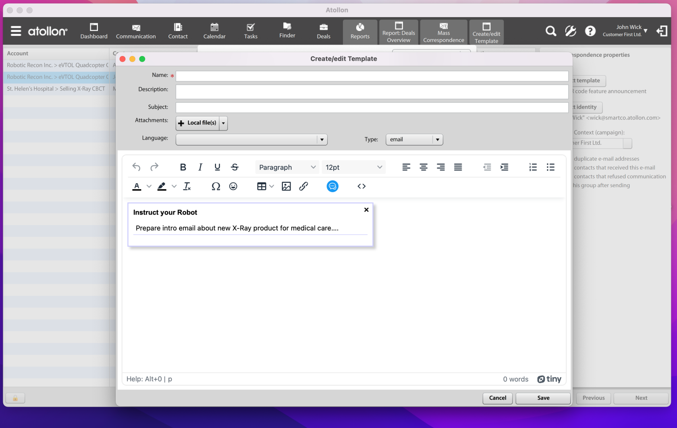This screenshot has width=677, height=428.
Task: Open the 12pt font size dropdown
Action: pyautogui.click(x=353, y=167)
